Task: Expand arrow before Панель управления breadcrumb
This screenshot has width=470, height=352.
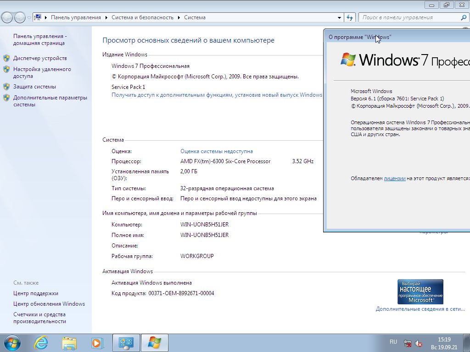Action: [x=46, y=18]
